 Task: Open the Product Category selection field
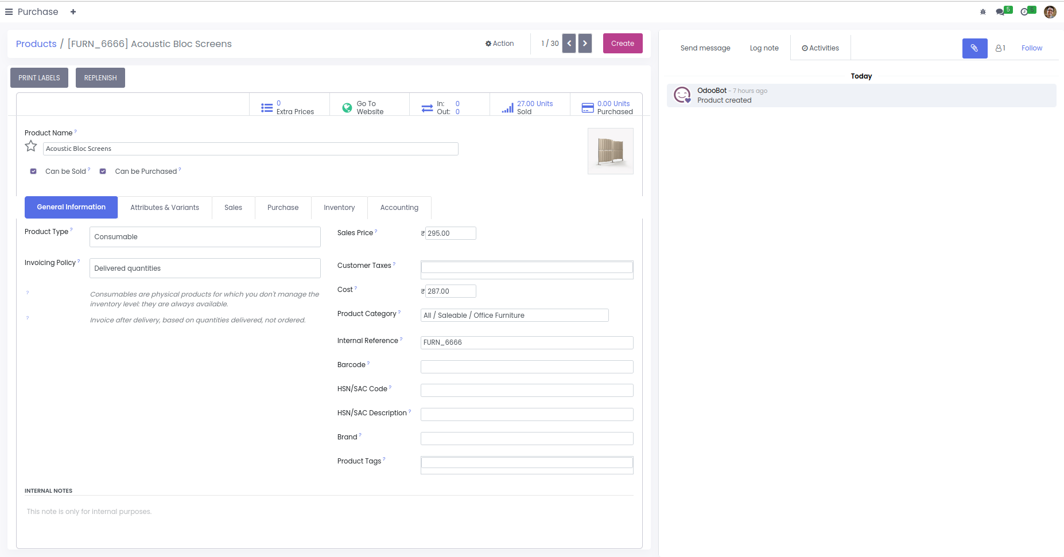[x=514, y=315]
